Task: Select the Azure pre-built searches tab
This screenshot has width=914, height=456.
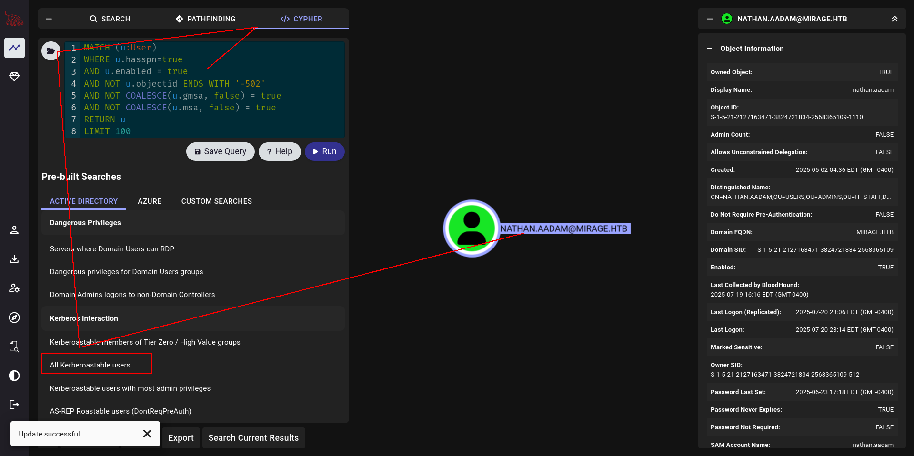Action: 150,201
